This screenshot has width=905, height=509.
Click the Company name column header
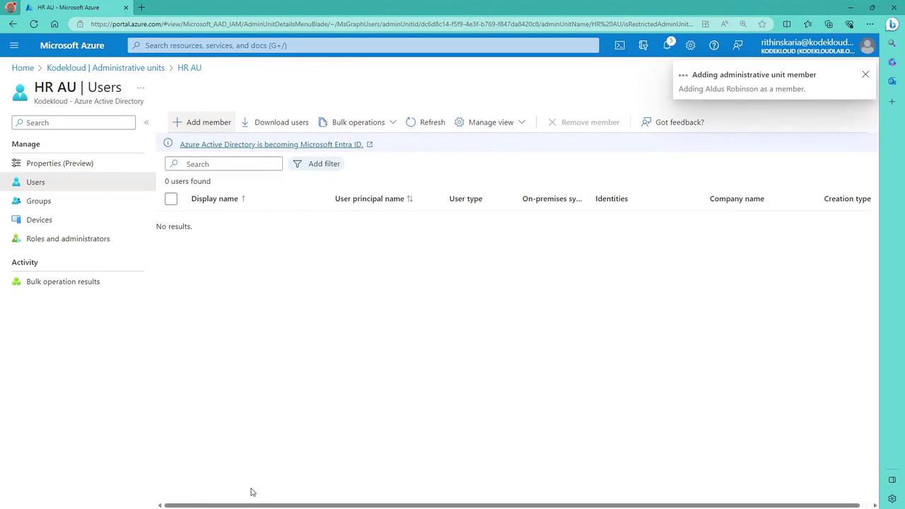[x=737, y=199]
